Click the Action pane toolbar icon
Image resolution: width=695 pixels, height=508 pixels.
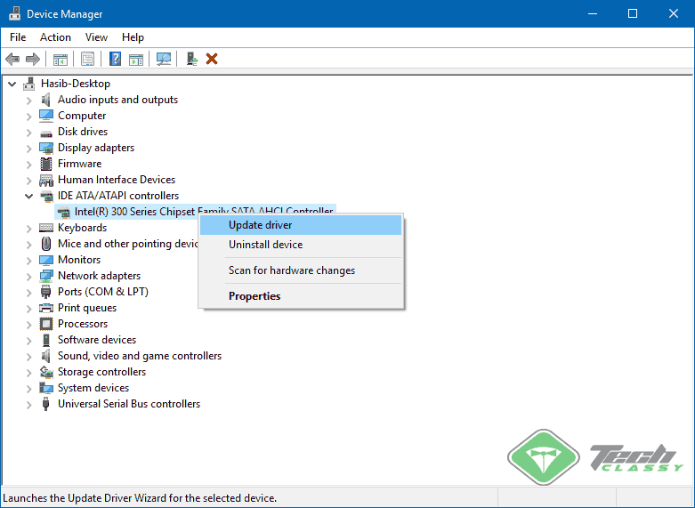pos(136,59)
